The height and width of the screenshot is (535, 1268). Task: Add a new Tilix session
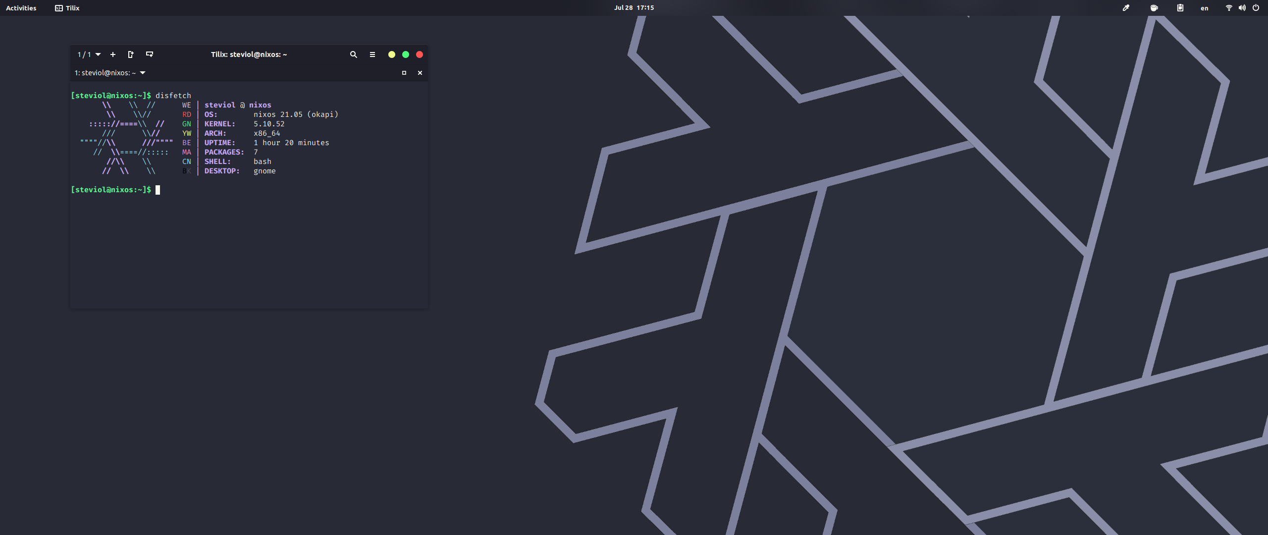113,54
